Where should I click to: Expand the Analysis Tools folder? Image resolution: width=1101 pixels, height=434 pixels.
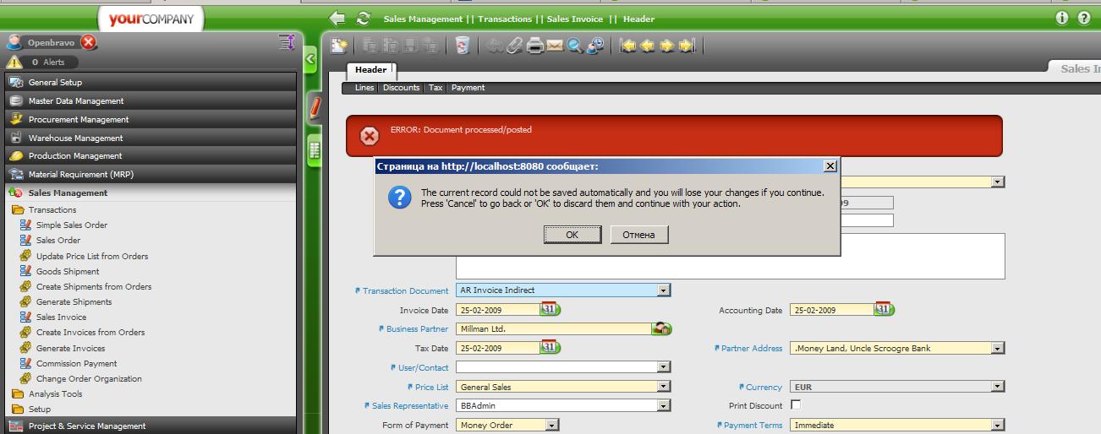[18, 393]
